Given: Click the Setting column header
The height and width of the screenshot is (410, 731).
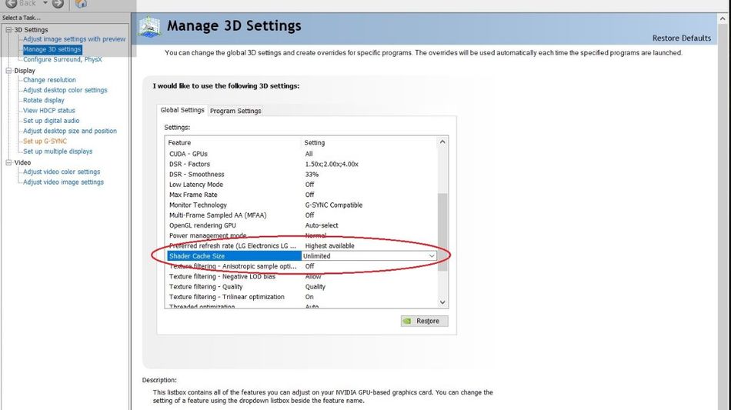Looking at the screenshot, I should 369,142.
